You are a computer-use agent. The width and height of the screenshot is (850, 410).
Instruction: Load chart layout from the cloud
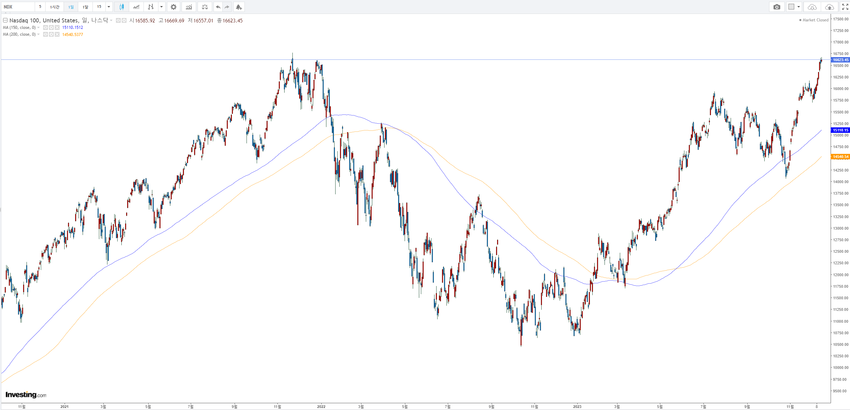coord(812,7)
